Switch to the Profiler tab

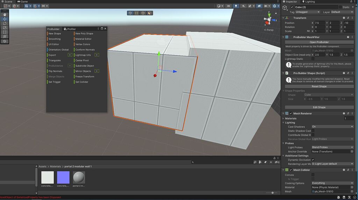click(70, 29)
